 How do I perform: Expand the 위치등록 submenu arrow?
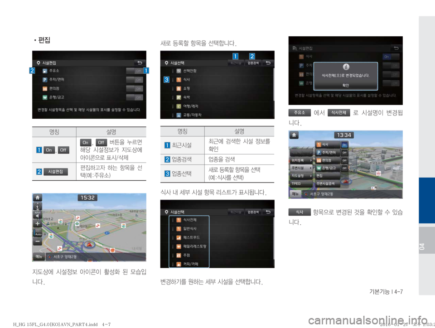click(310, 160)
